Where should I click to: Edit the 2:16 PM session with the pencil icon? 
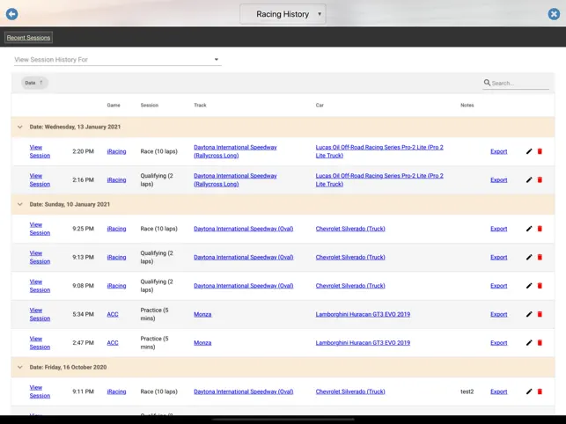(529, 180)
